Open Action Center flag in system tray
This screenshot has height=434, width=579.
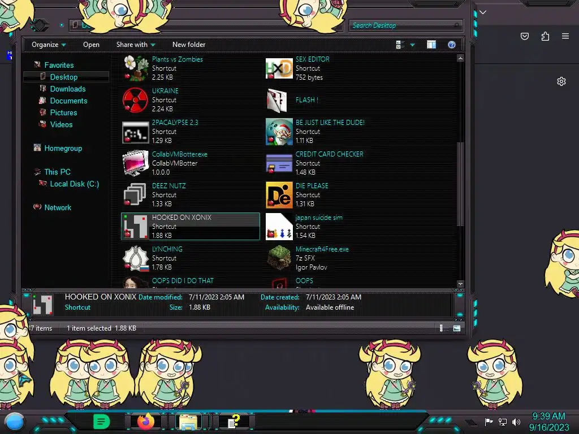tap(489, 422)
